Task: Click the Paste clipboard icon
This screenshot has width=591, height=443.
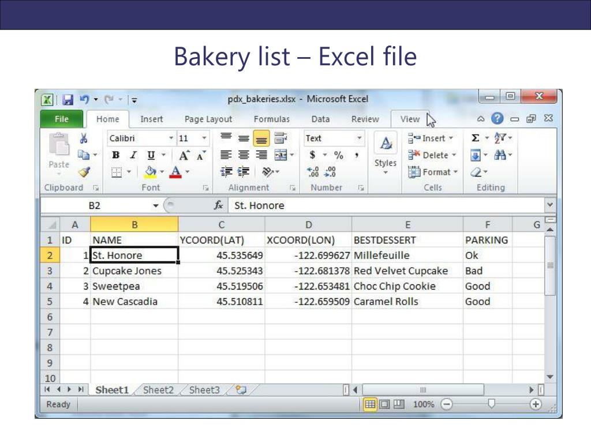Action: pyautogui.click(x=59, y=145)
